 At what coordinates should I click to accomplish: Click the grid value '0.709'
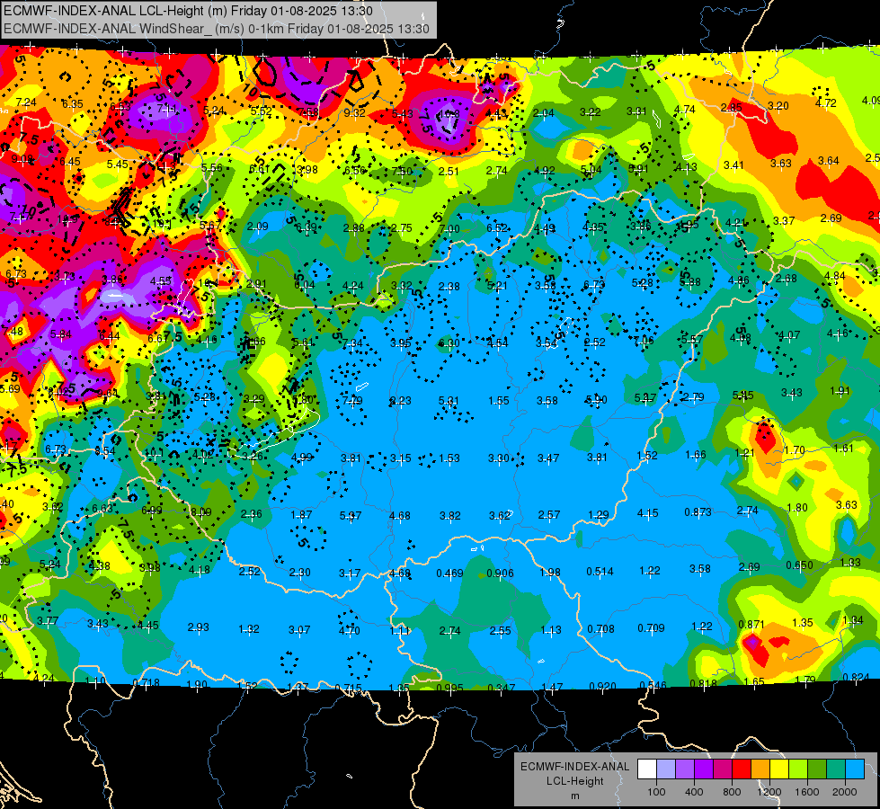coord(651,627)
